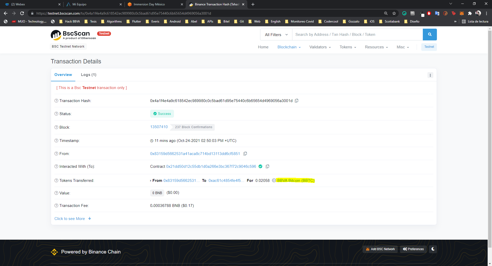Image resolution: width=492 pixels, height=266 pixels.
Task: Click the zoom magnifier in address bar
Action: (x=386, y=13)
